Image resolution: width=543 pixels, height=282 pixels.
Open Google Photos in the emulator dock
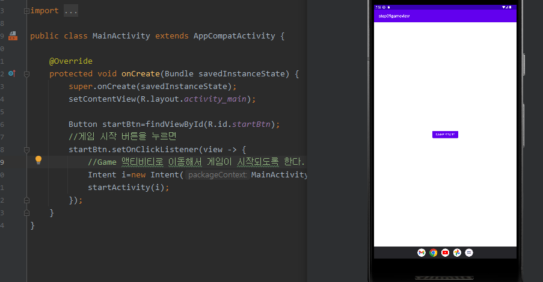457,253
